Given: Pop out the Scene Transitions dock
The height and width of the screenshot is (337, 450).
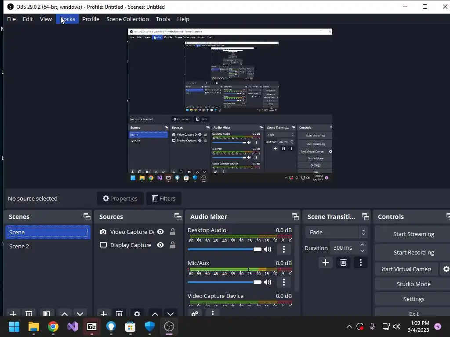Looking at the screenshot, I should 365,217.
